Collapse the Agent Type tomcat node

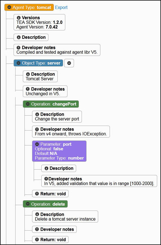point(10,7)
